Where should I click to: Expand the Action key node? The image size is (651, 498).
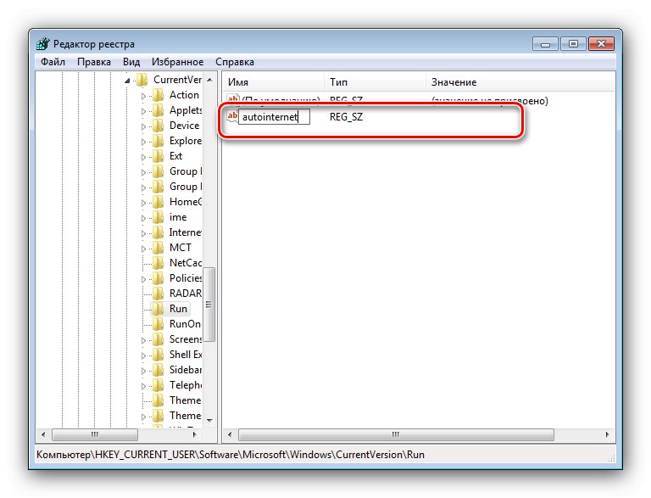pos(143,96)
